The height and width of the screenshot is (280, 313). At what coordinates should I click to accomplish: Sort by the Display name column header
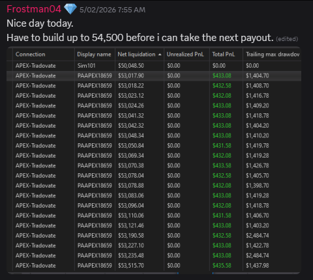click(x=94, y=55)
